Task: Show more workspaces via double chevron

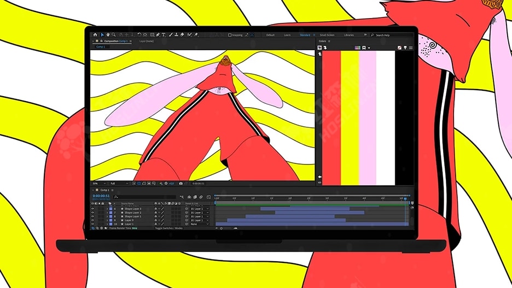Action: click(x=365, y=34)
